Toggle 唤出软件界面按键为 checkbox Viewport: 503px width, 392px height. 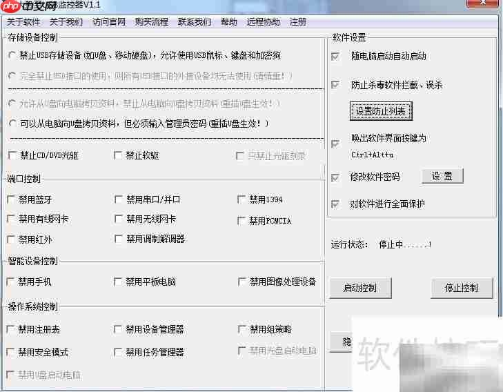coord(335,144)
